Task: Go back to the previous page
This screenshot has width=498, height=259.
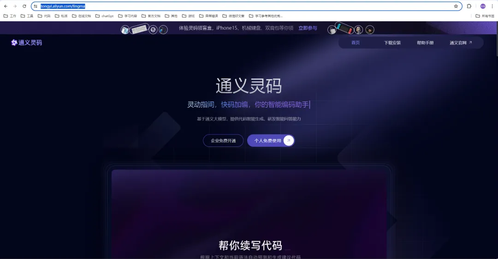Action: pyautogui.click(x=6, y=6)
